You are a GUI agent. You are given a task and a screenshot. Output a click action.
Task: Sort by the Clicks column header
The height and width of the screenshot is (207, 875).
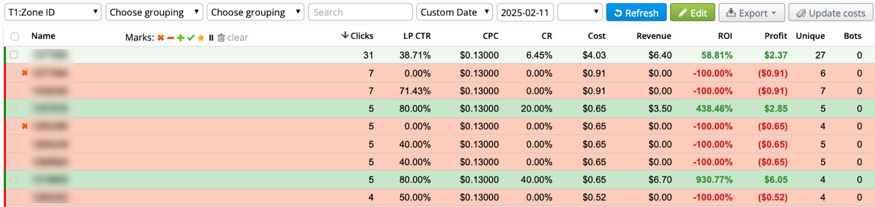pyautogui.click(x=362, y=36)
